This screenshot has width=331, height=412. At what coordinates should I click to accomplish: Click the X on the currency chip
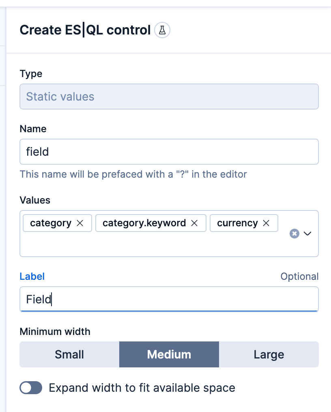coord(267,223)
